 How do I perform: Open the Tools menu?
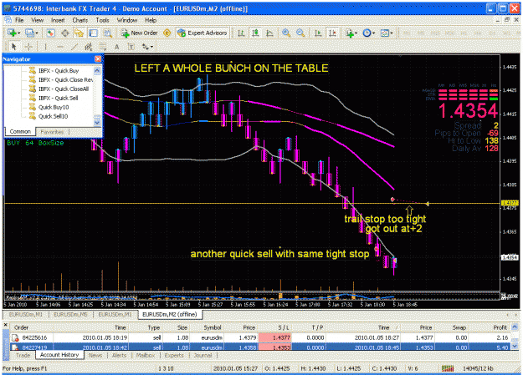pos(102,20)
